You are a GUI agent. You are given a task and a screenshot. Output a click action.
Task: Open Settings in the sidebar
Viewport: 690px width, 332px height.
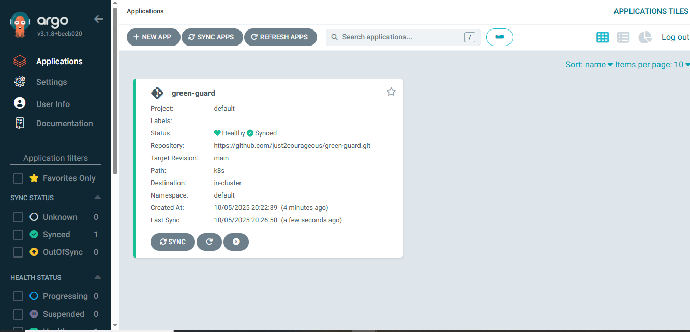pos(51,82)
